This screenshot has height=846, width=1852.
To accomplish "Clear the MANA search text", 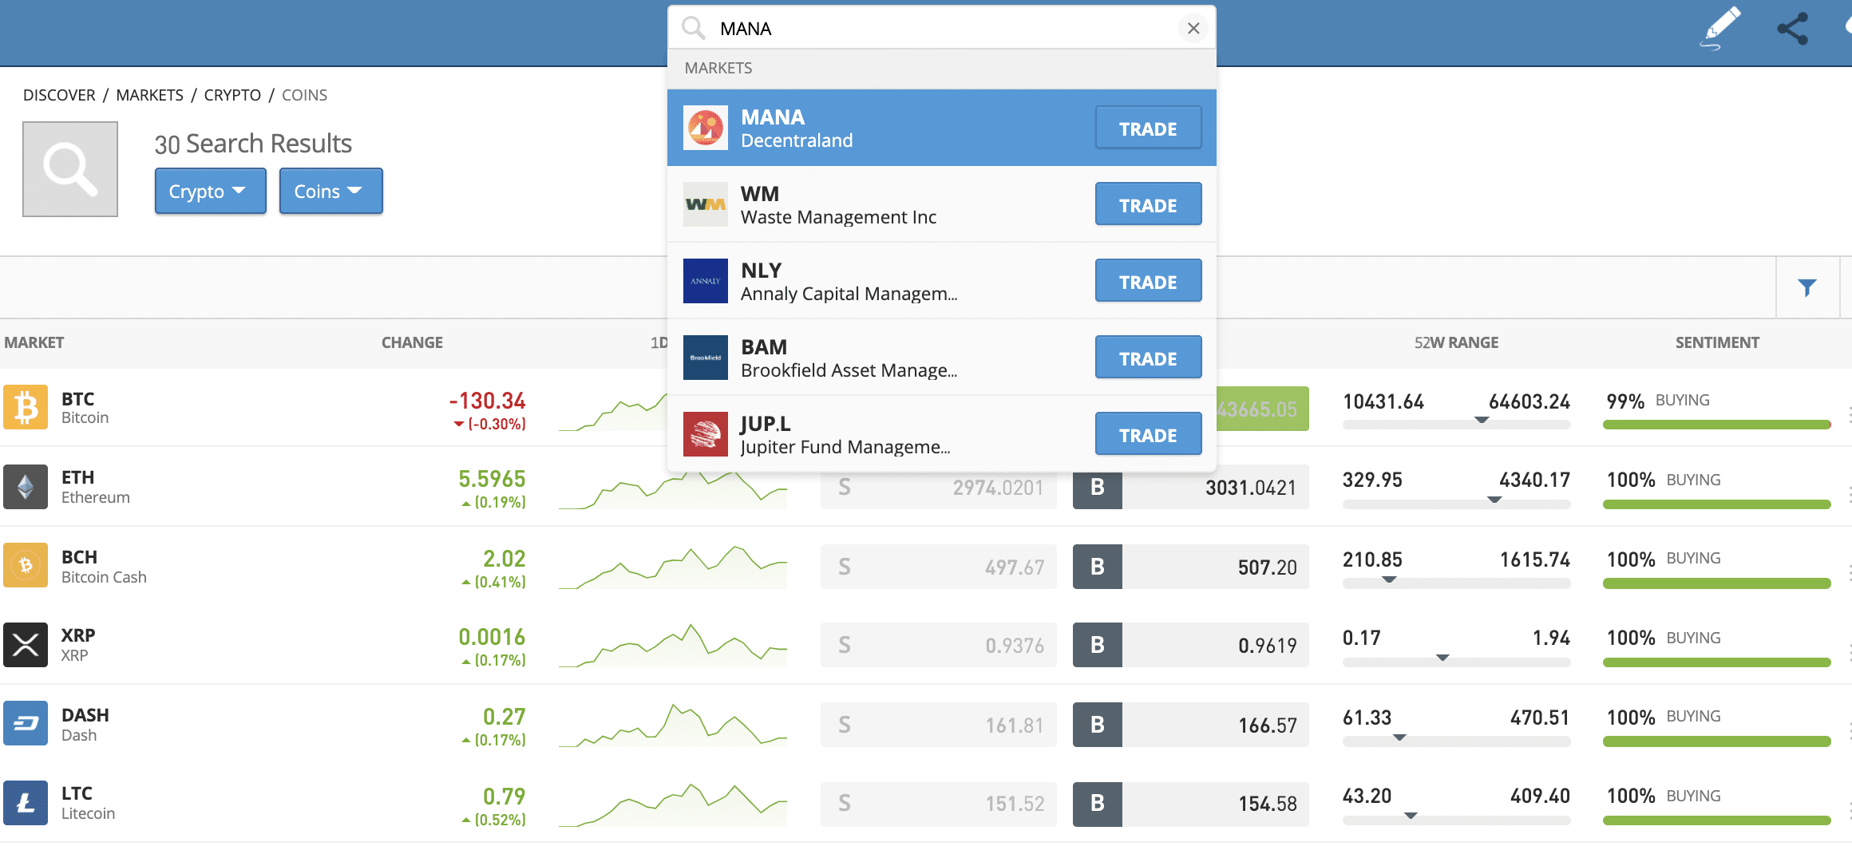I will [1193, 28].
